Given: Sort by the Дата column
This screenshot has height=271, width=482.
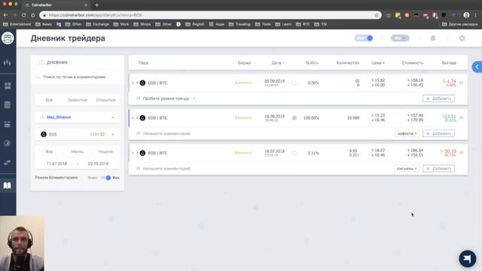Looking at the screenshot, I should [278, 62].
